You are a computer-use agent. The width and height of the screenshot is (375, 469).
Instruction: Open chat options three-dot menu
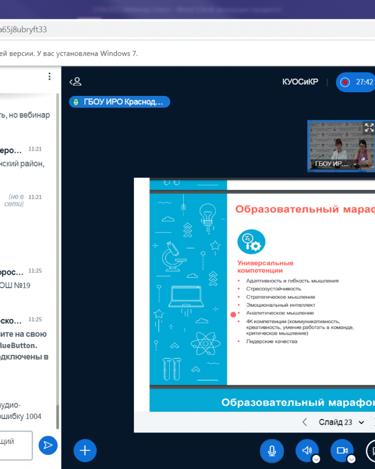point(49,77)
